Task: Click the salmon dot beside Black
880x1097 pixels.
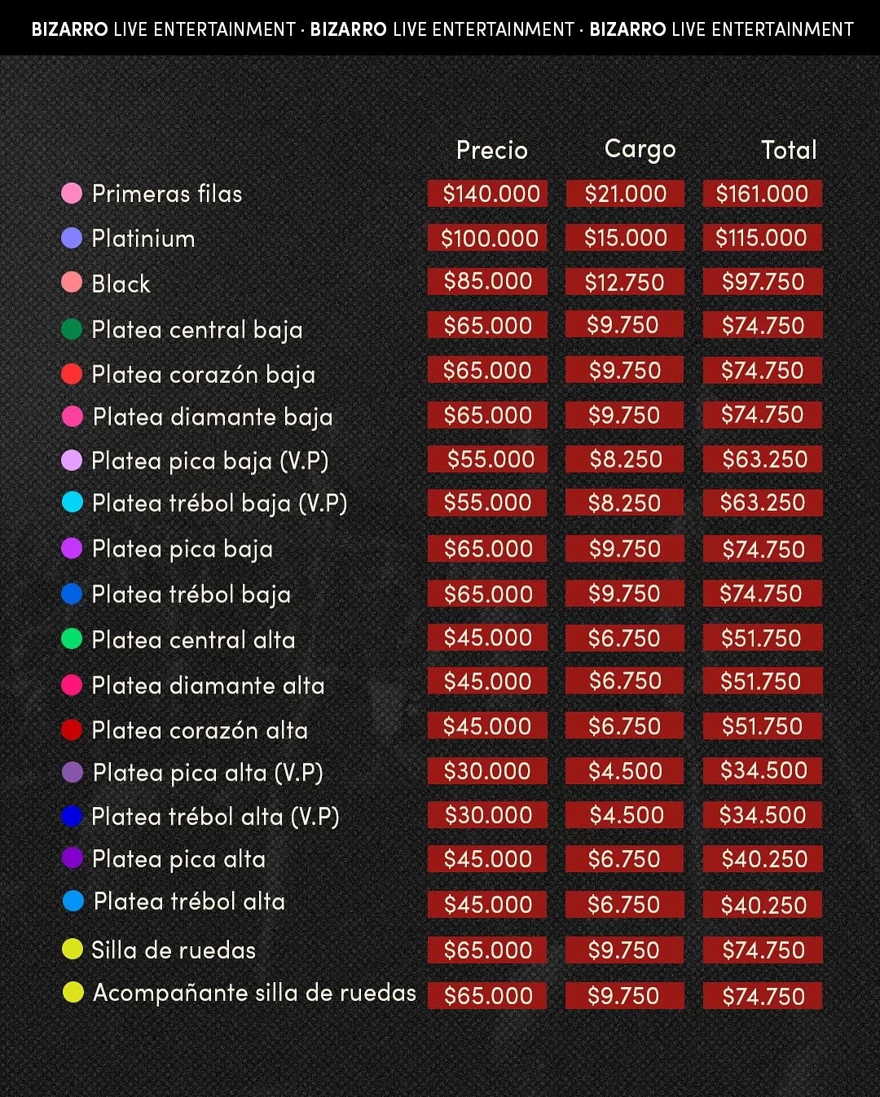Action: pyautogui.click(x=72, y=283)
